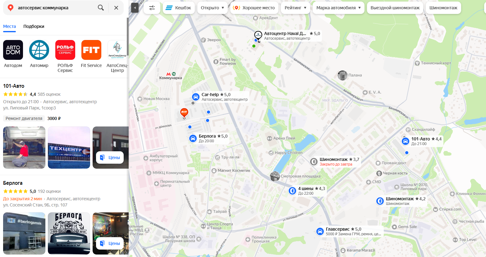Click the search magnifier icon
The height and width of the screenshot is (257, 486).
[101, 8]
